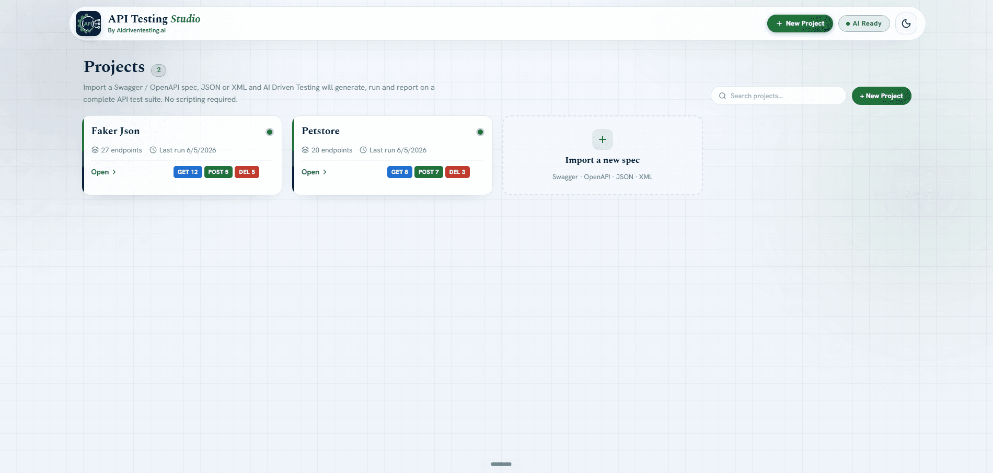Open the Petstore project link

pos(314,172)
